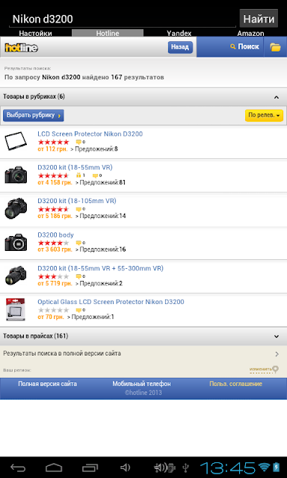Tap the Назад back button

180,47
